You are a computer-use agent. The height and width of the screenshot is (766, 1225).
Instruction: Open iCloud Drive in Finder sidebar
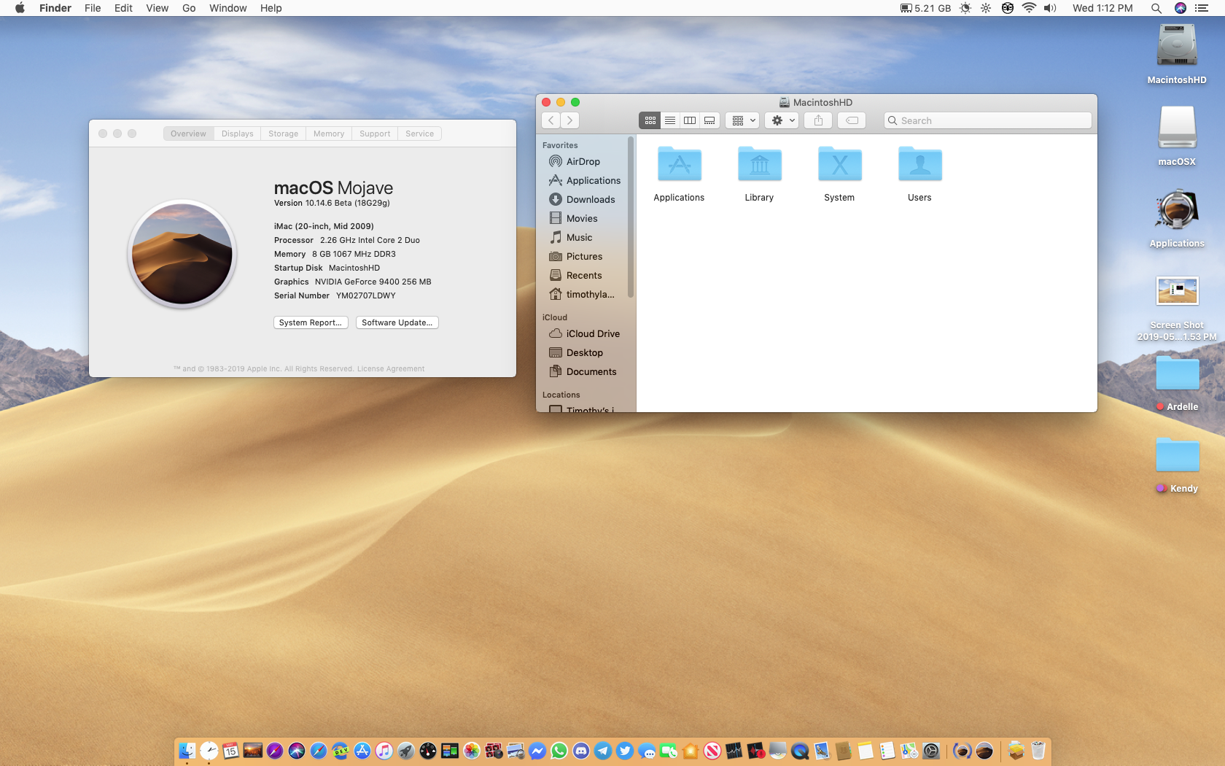[583, 333]
